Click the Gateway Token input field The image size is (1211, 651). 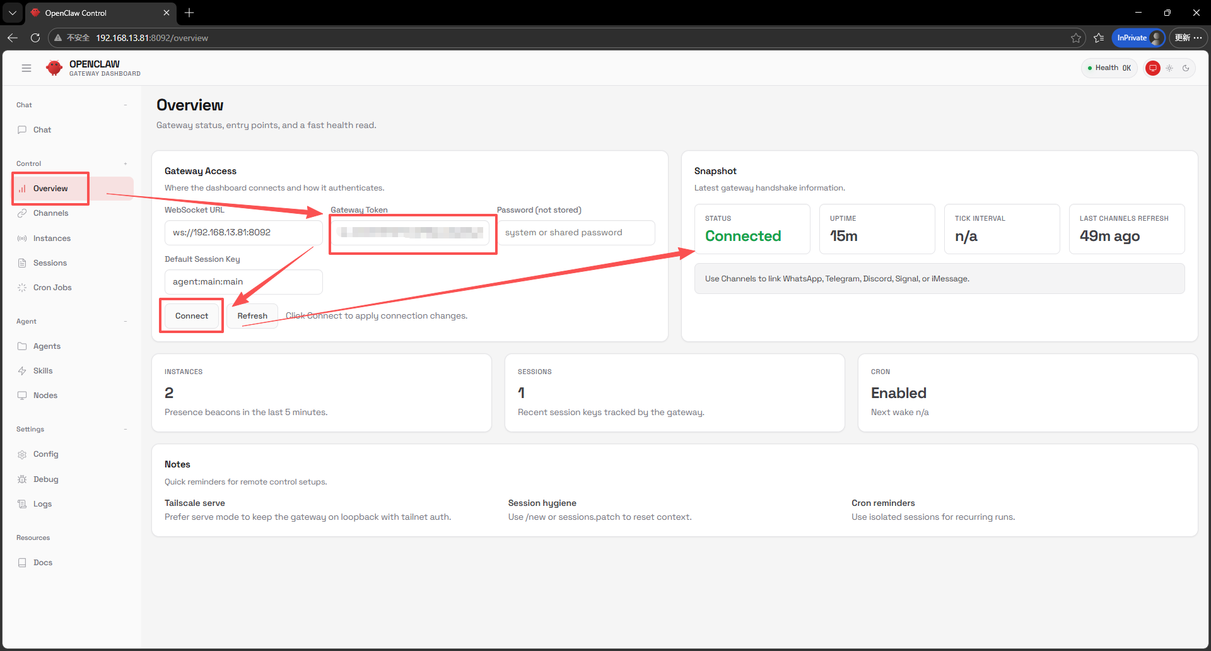(410, 233)
